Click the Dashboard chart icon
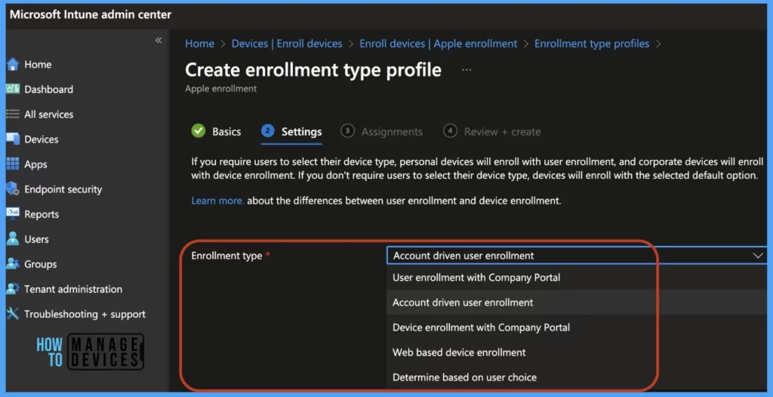The height and width of the screenshot is (397, 773). [13, 89]
